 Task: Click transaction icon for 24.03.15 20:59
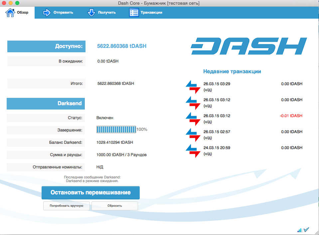click(x=193, y=151)
